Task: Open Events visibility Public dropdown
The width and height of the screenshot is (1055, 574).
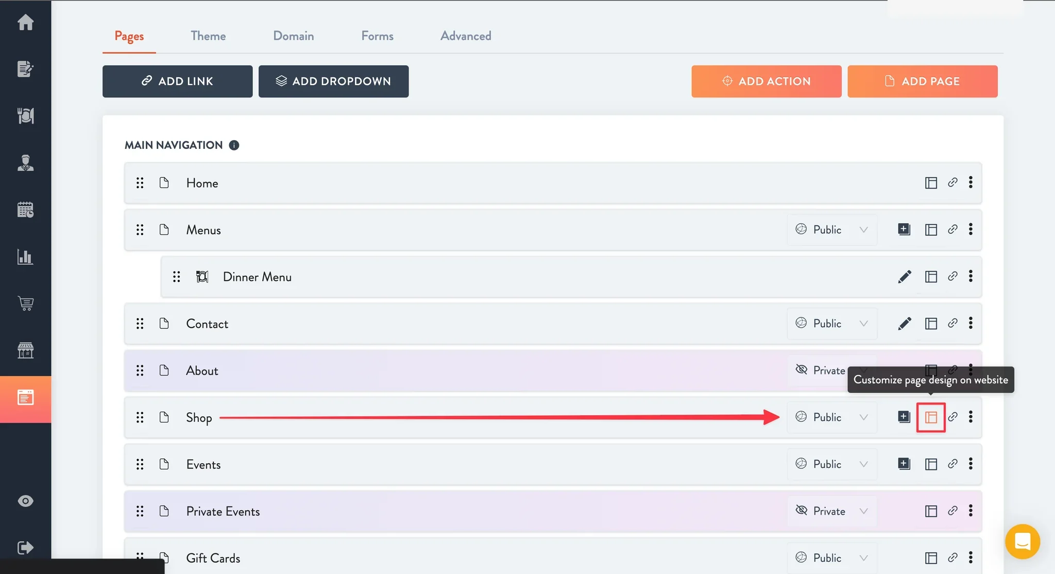Action: coord(832,464)
